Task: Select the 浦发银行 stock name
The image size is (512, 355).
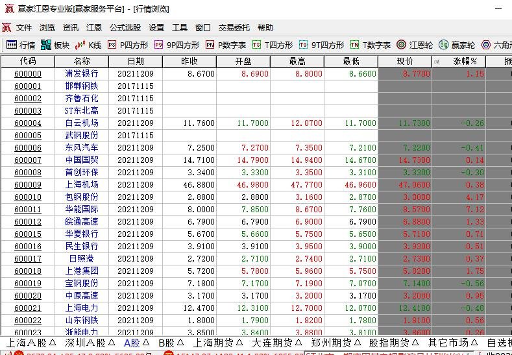Action: [82, 73]
